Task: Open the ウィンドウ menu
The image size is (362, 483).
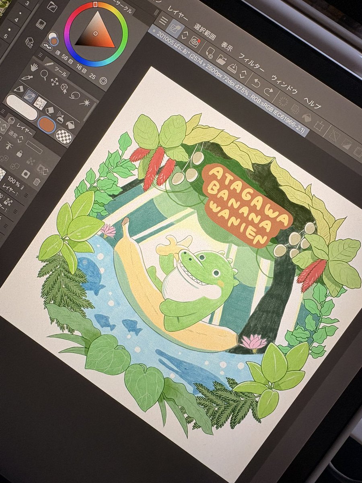Action: (284, 85)
